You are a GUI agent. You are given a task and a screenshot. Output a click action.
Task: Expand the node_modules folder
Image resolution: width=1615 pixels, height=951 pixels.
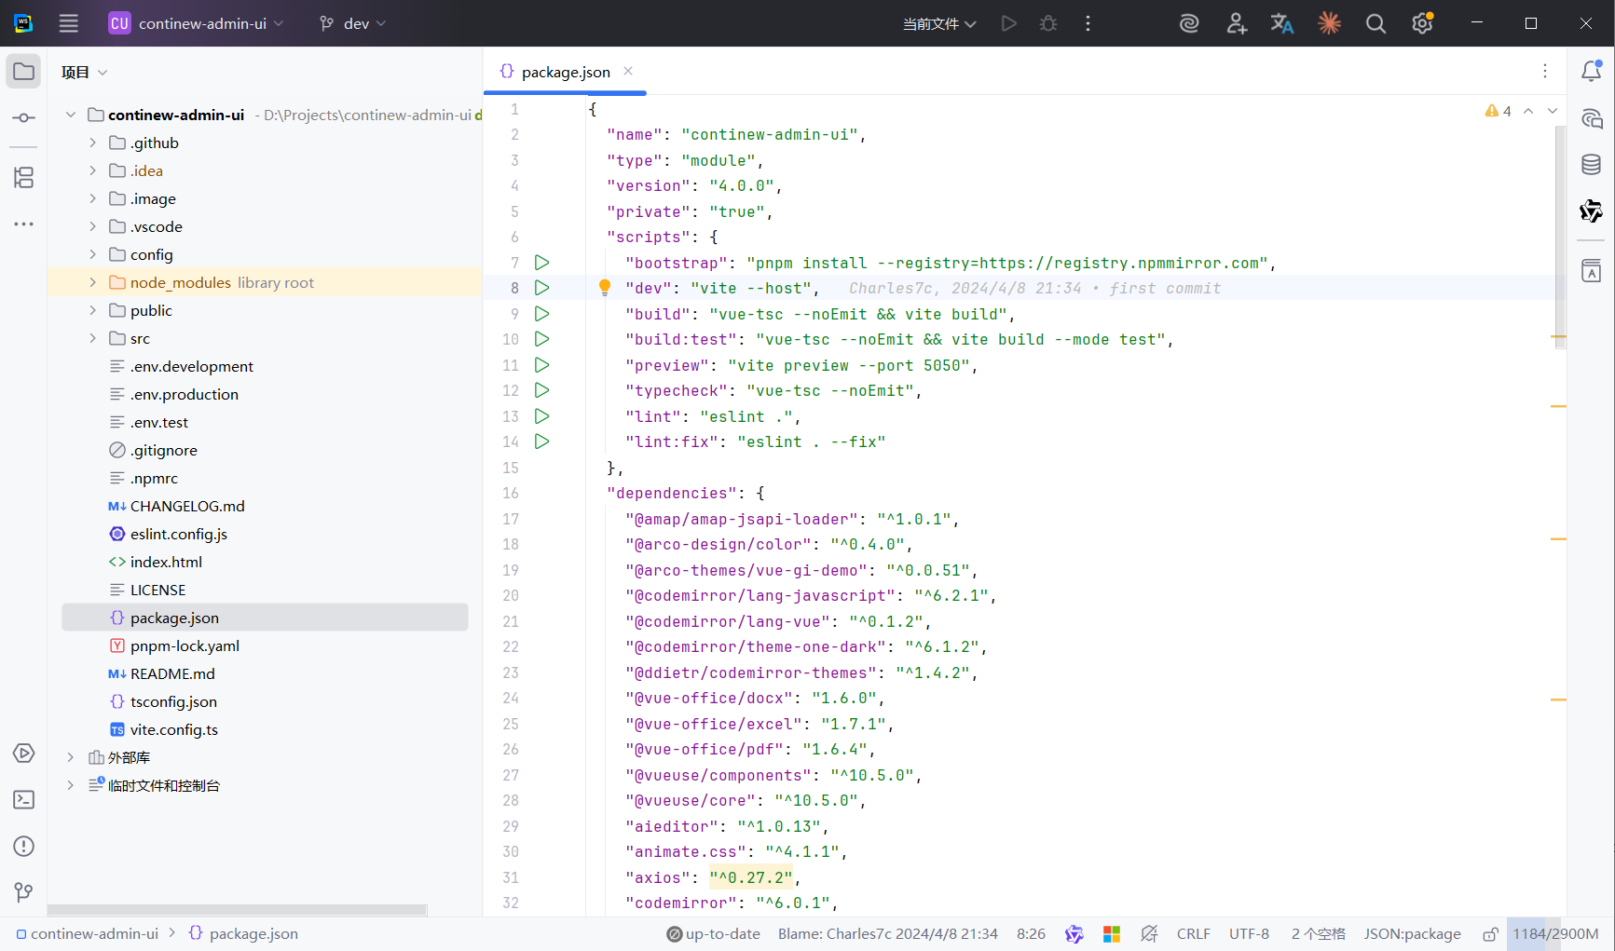point(92,282)
